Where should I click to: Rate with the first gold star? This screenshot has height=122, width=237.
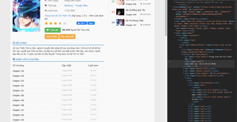46,23
